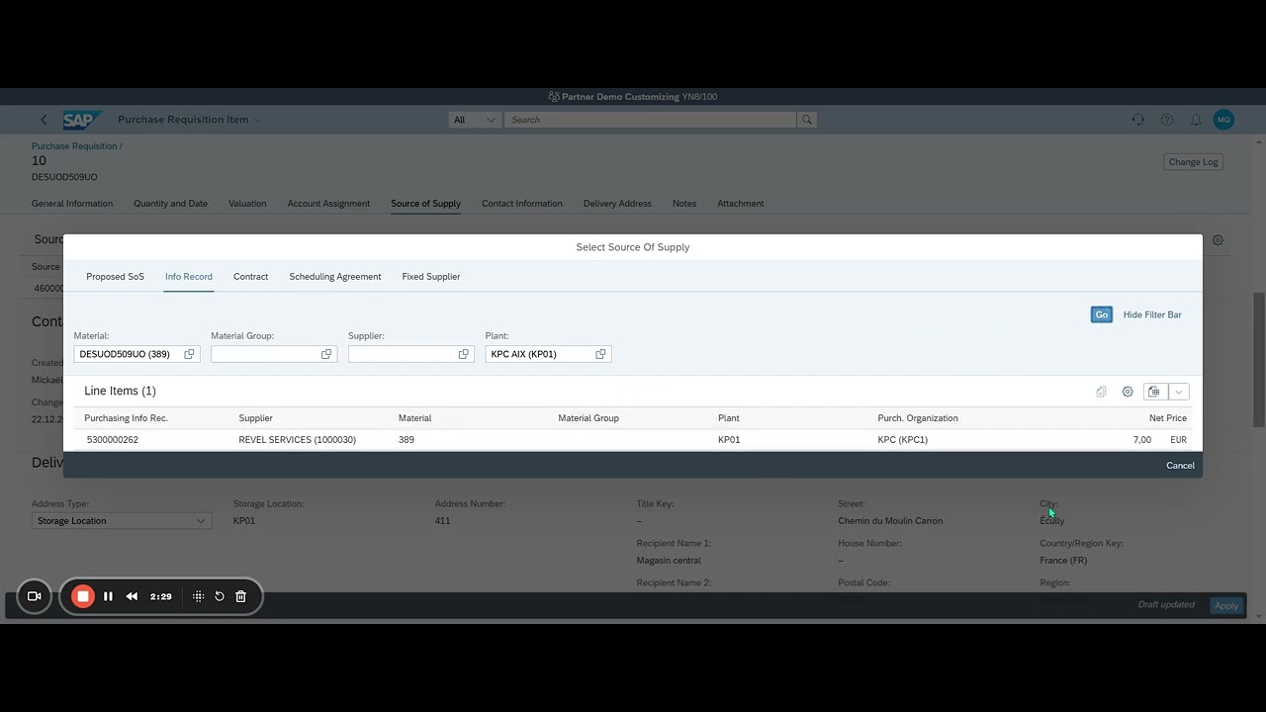Switch to the Proposed SoS tab
This screenshot has width=1266, height=712.
pyautogui.click(x=115, y=277)
